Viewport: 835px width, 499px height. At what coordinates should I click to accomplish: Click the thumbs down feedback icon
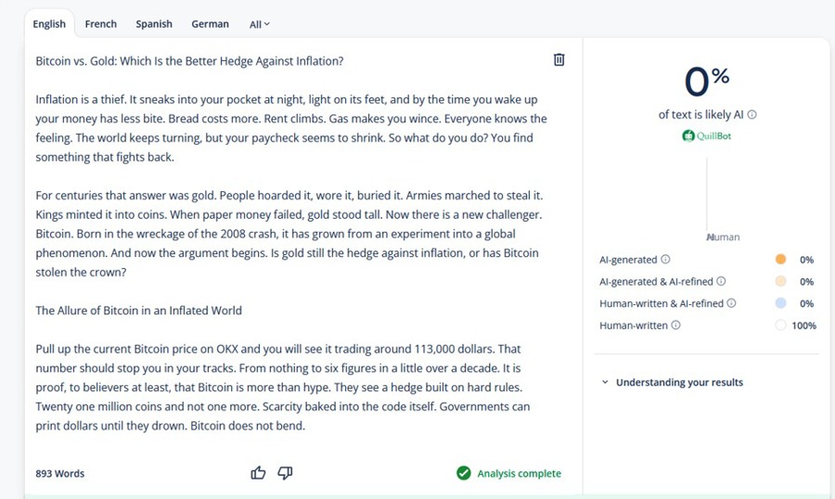click(285, 473)
